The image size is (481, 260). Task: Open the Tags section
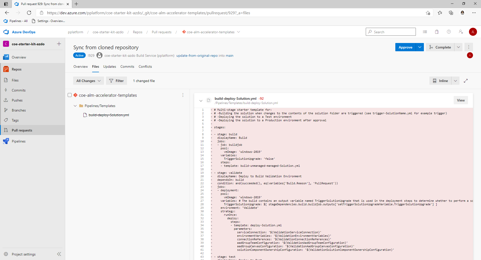[6, 120]
